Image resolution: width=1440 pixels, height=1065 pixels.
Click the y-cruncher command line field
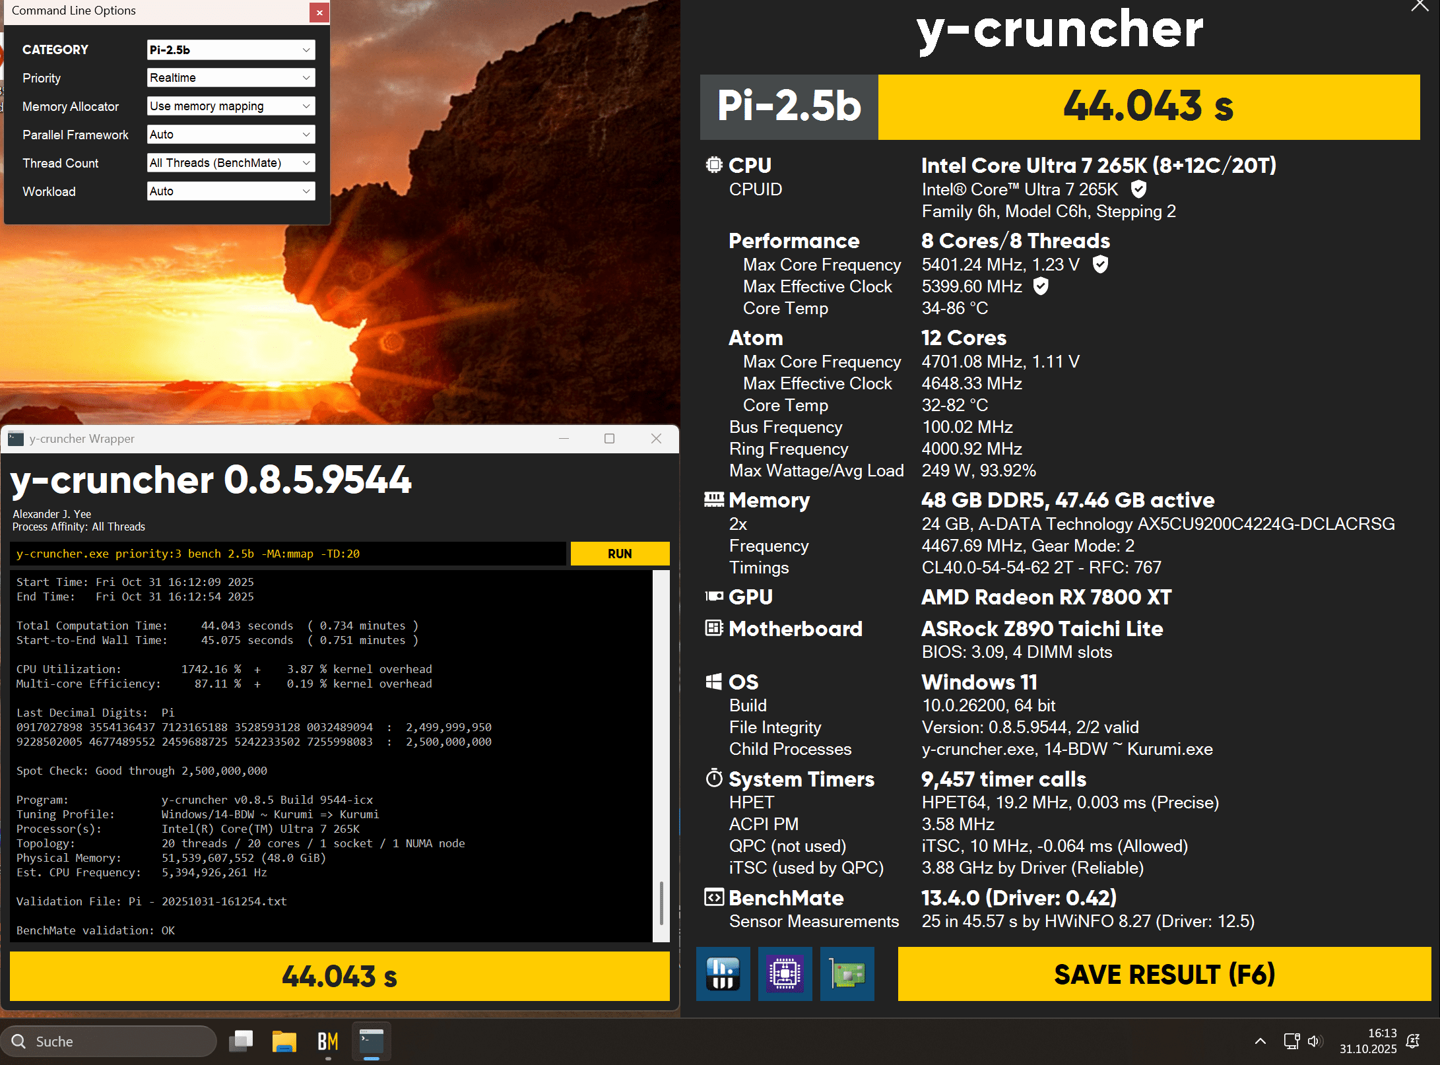point(287,554)
